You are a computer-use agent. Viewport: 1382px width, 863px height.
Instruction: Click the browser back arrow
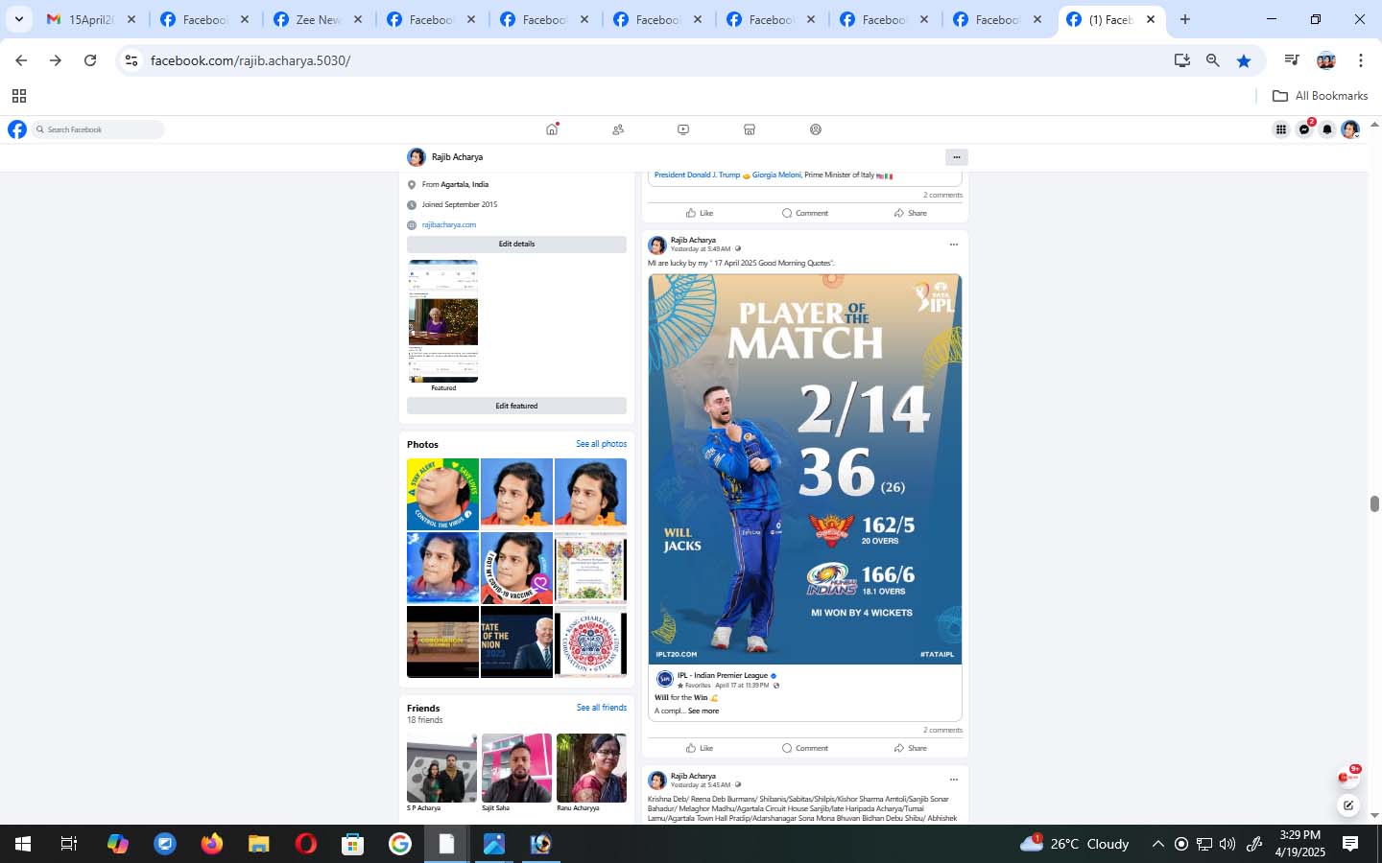[x=21, y=60]
